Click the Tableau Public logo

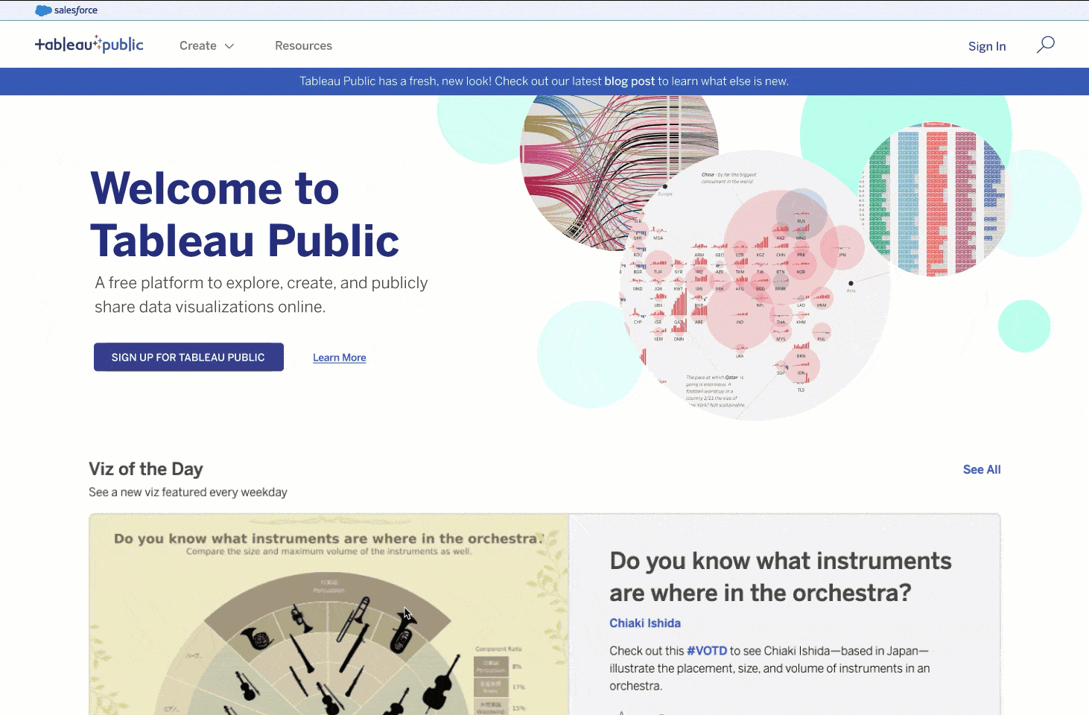(x=89, y=44)
